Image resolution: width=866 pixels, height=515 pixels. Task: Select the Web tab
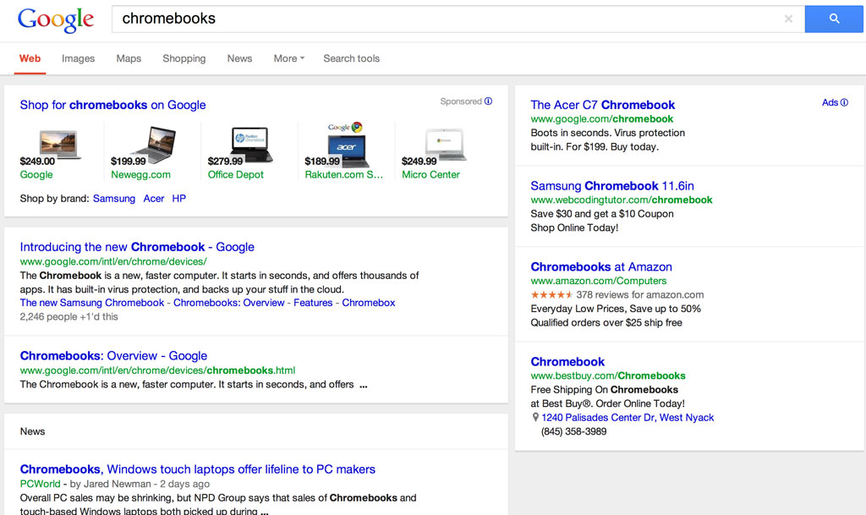click(30, 58)
